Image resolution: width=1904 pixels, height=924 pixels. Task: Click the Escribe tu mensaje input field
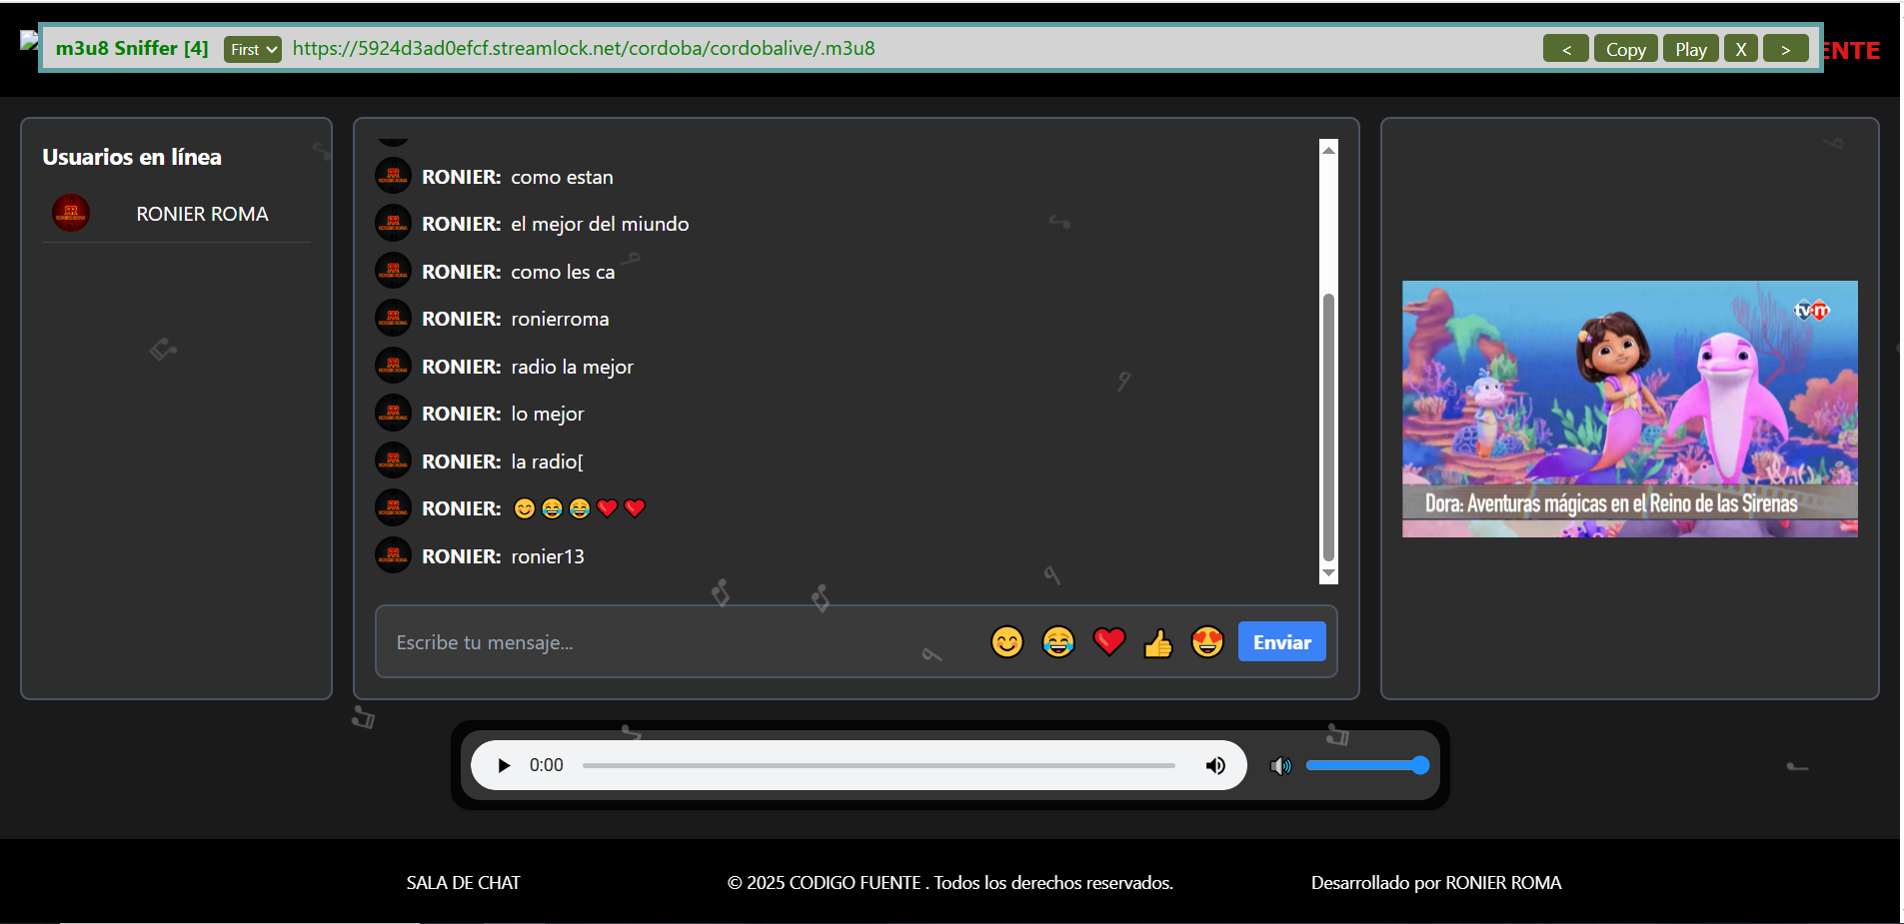650,641
